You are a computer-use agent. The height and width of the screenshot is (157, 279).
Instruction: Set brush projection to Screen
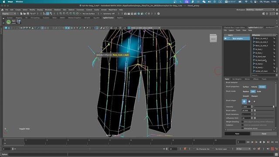262,87
